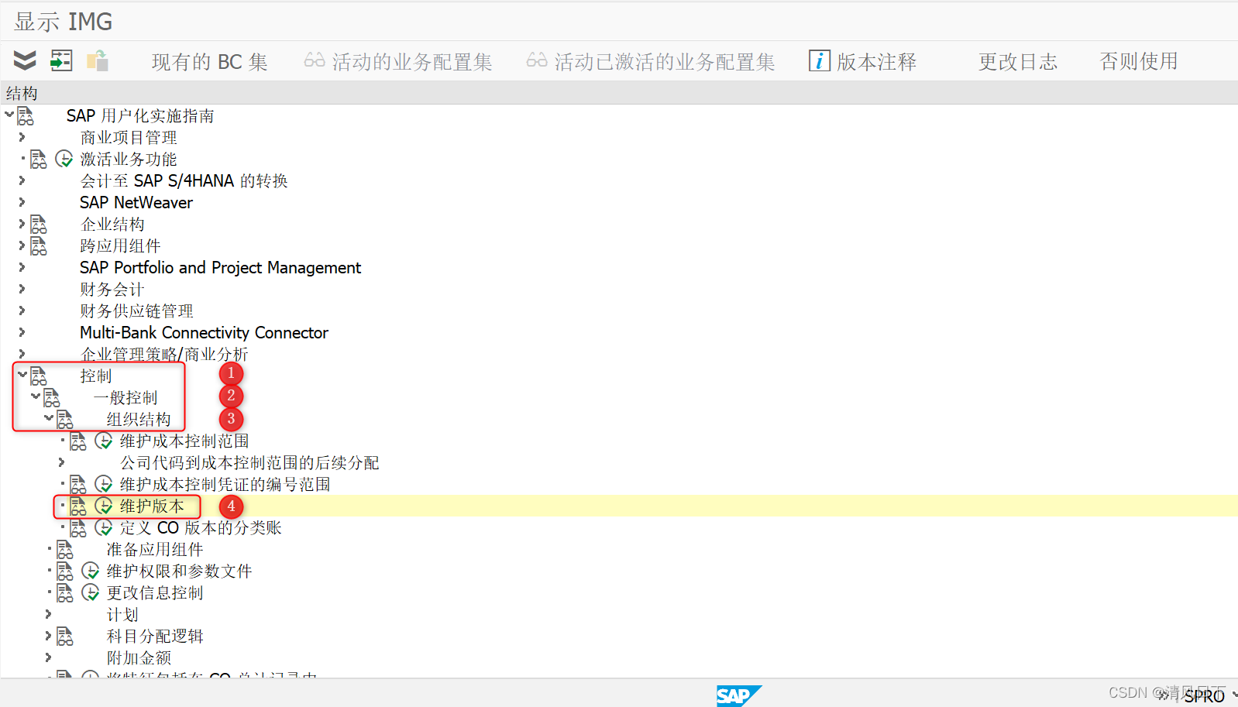The image size is (1238, 707).
Task: Click the expand all double-chevron toolbar icon
Action: pyautogui.click(x=25, y=60)
